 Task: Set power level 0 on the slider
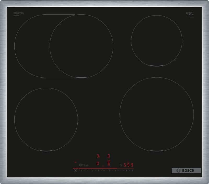(x=81, y=171)
